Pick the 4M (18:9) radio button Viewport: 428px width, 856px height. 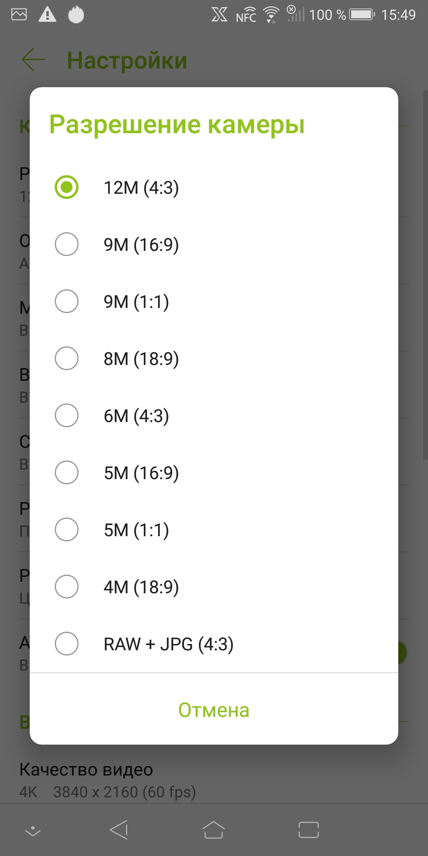coord(67,587)
